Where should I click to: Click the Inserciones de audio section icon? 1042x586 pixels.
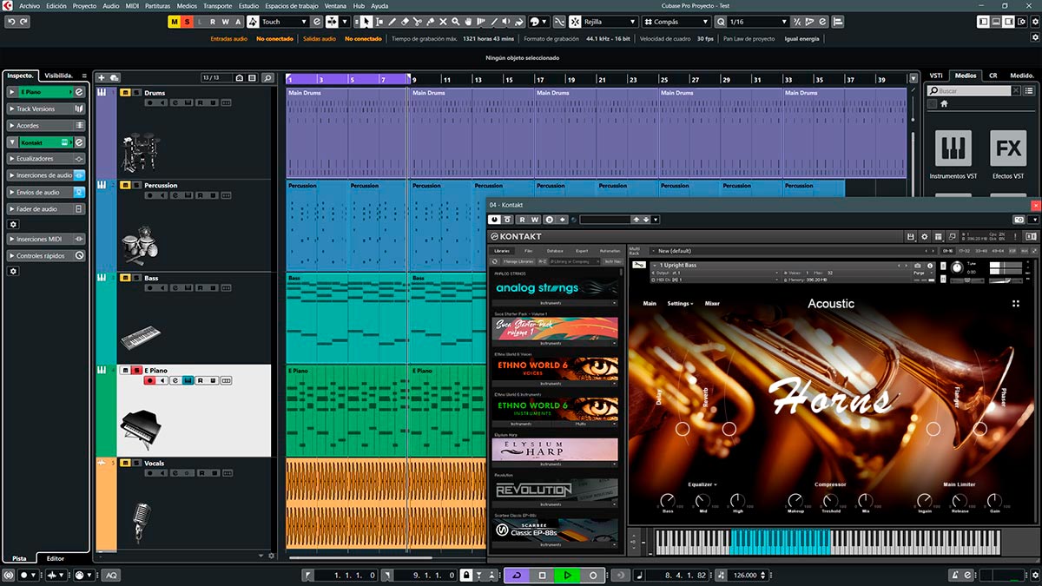[x=79, y=175]
